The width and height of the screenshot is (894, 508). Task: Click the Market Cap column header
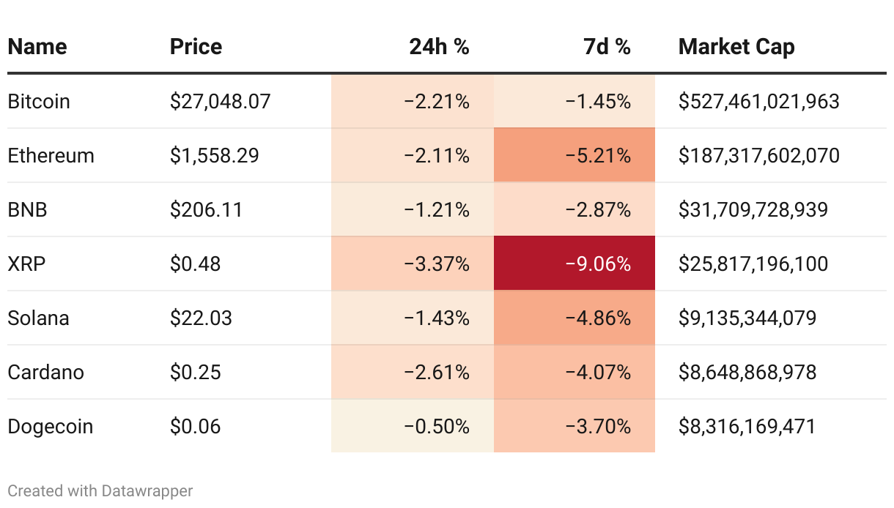pos(736,47)
